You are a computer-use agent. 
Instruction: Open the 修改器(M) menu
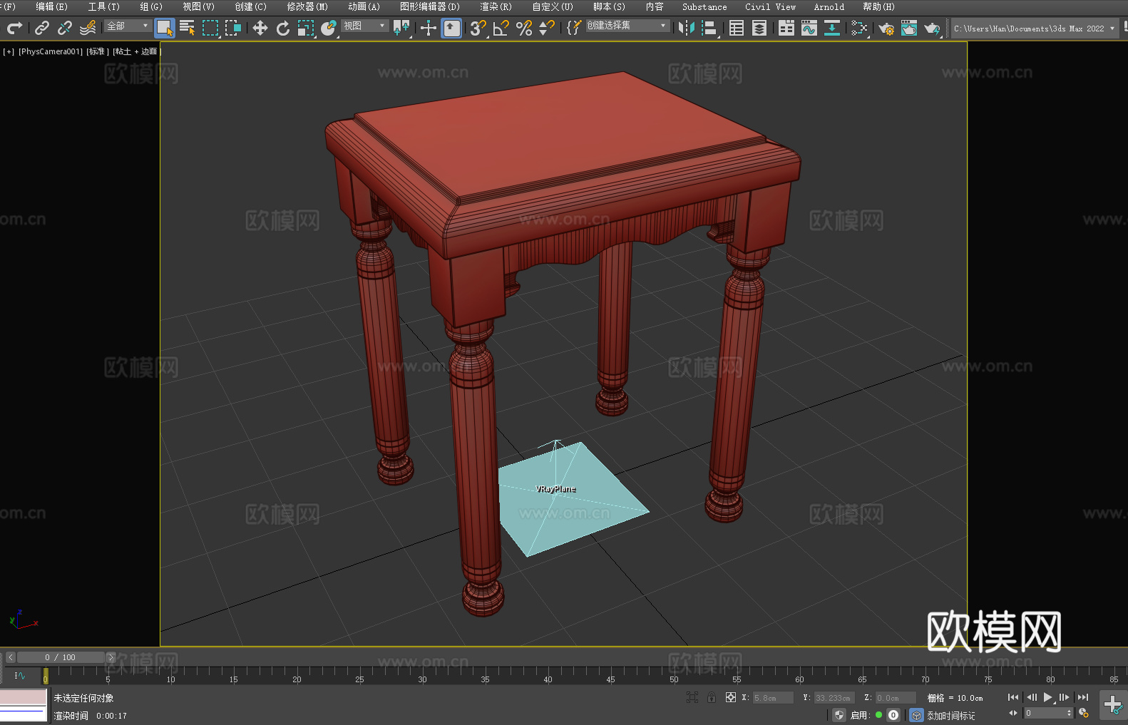tap(307, 6)
